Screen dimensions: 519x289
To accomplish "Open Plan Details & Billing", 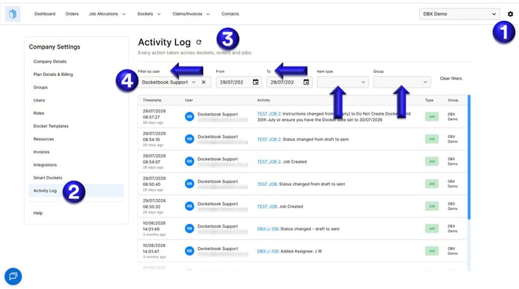I will 53,74.
